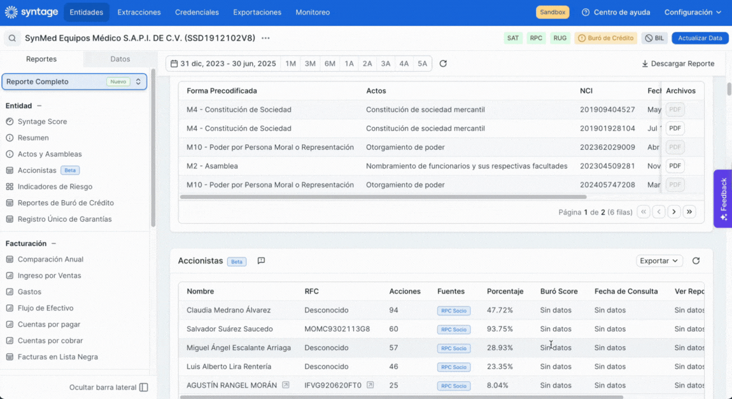Click the RUG status badge
This screenshot has width=732, height=399.
click(x=560, y=38)
